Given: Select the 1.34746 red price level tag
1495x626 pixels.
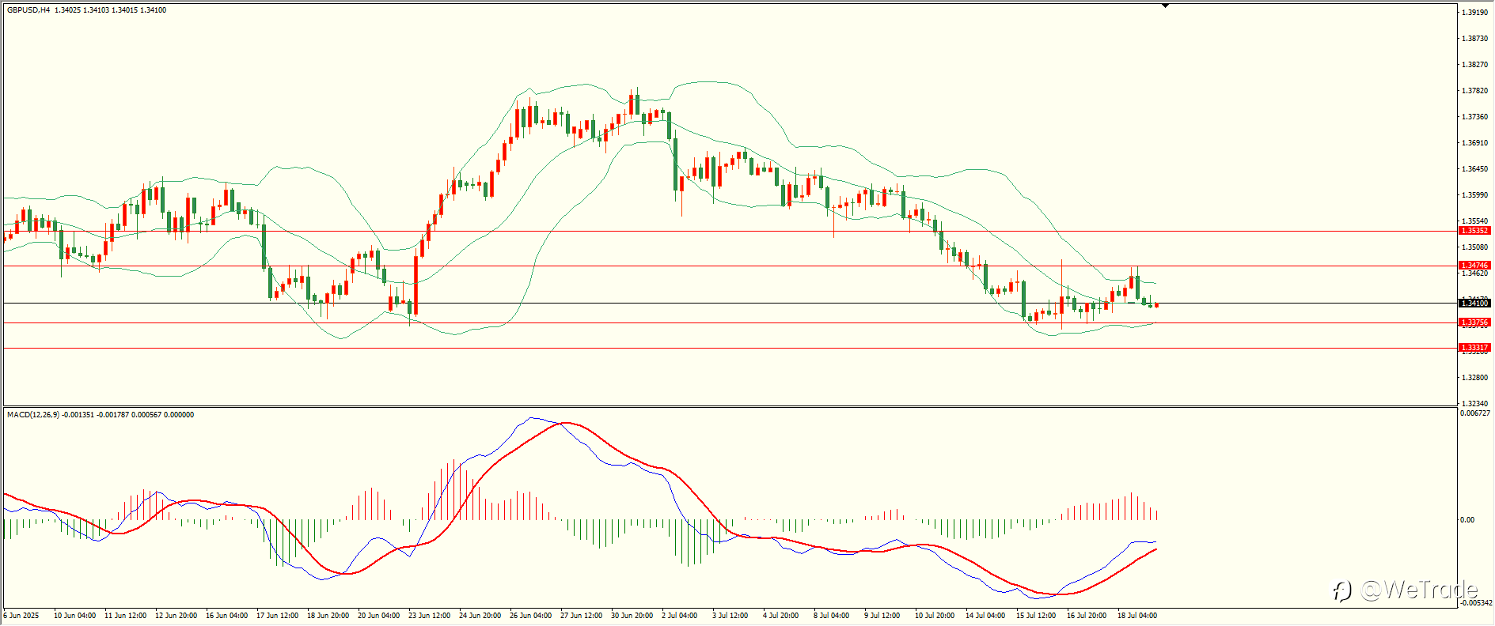Looking at the screenshot, I should 1474,266.
